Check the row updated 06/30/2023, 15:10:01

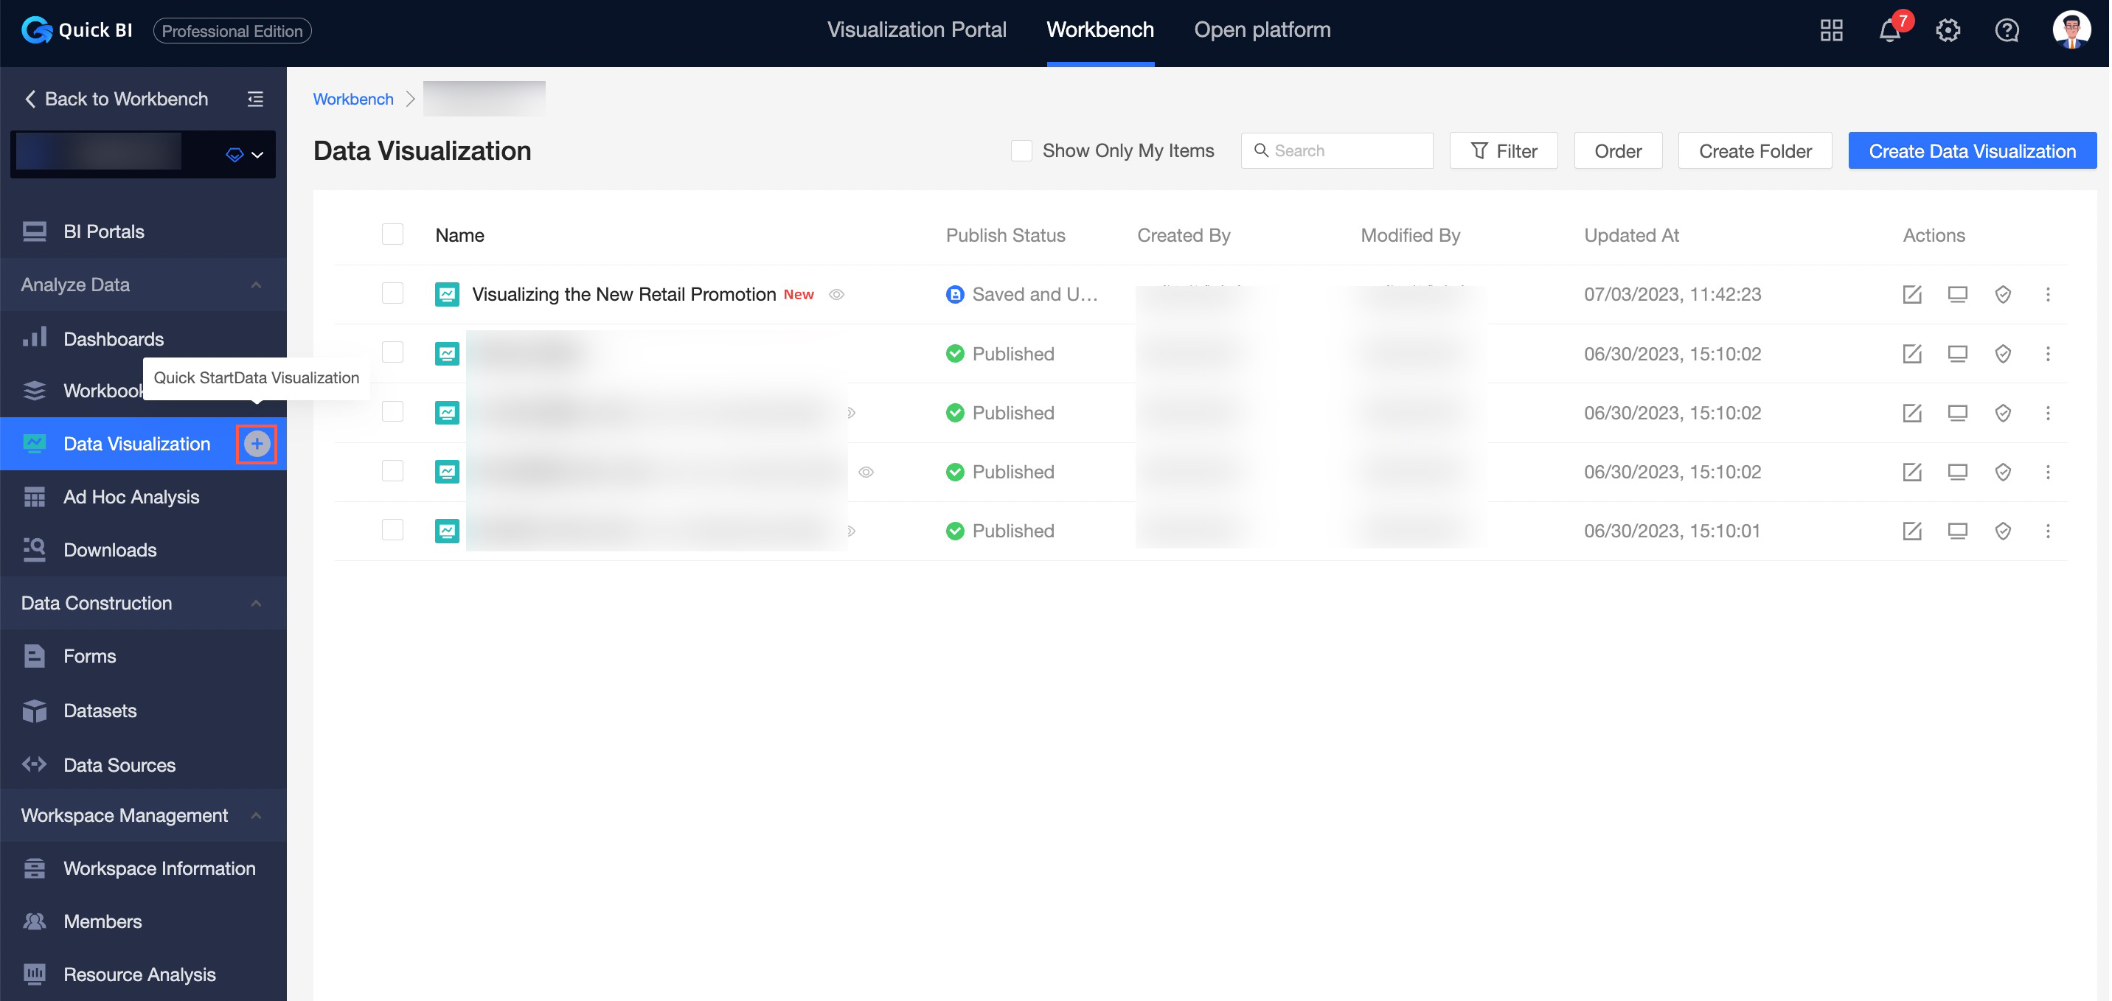coord(393,531)
